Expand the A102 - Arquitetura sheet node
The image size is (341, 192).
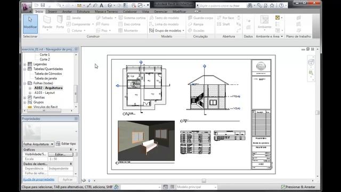[30, 88]
